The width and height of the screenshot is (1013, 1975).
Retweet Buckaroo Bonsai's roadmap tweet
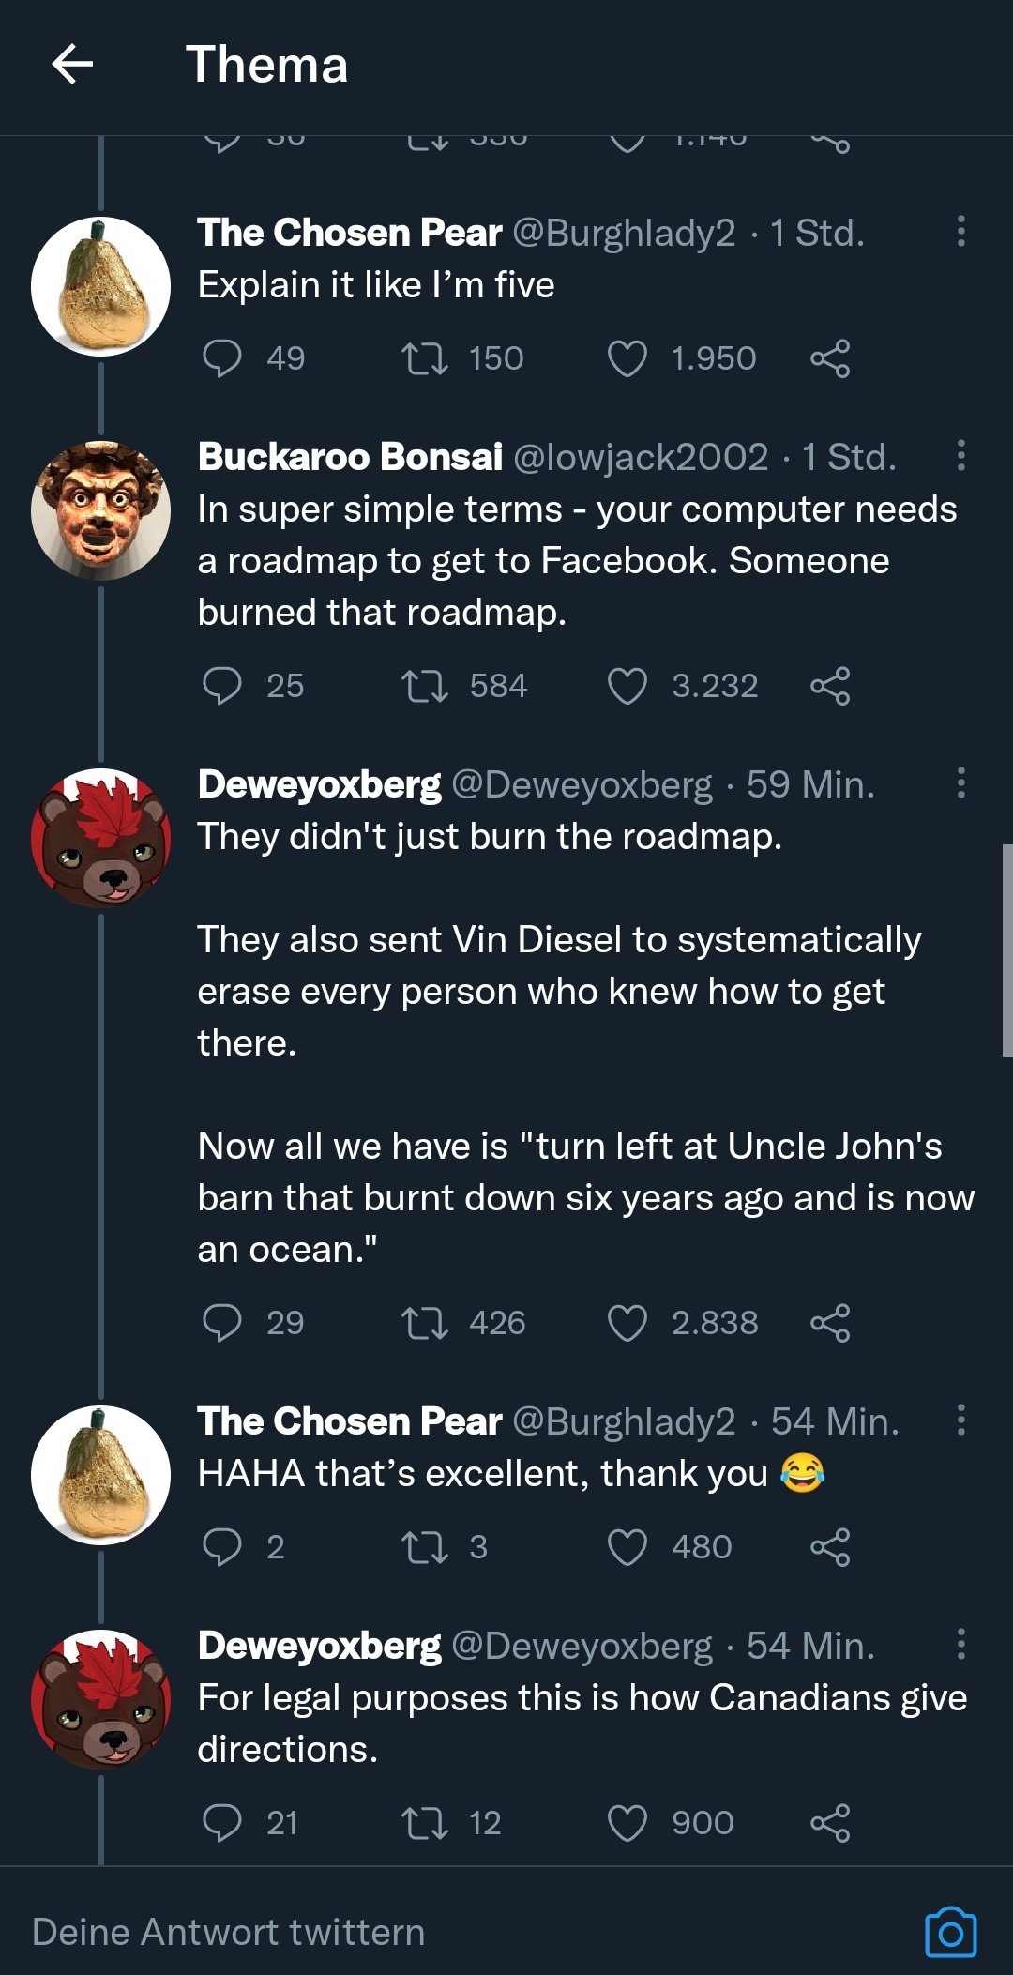pyautogui.click(x=424, y=686)
